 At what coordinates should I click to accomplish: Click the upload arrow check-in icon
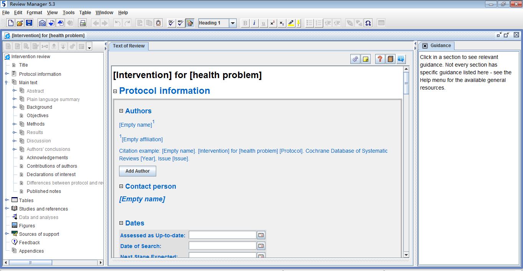point(60,23)
